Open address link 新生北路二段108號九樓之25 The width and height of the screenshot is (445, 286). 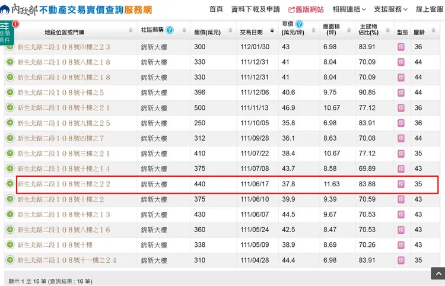(x=63, y=123)
